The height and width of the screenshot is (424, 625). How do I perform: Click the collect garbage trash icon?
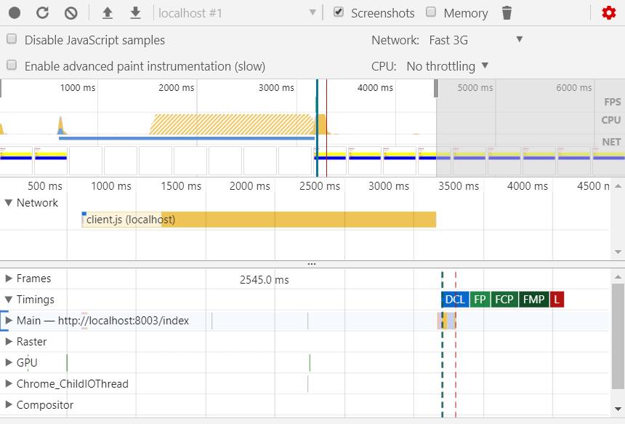[507, 13]
